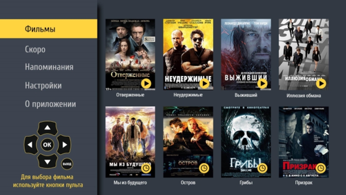Click the right arrow on the remote pad
This screenshot has height=195, width=346.
64,145
